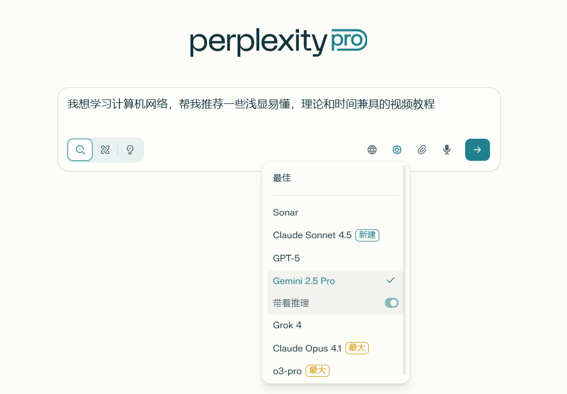The width and height of the screenshot is (567, 394).
Task: Uncheck Gemini 2.5 Pro as selected model
Action: [391, 281]
